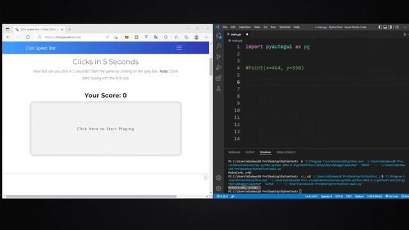
Task: Open the File menu in VS Code
Action: [224, 27]
